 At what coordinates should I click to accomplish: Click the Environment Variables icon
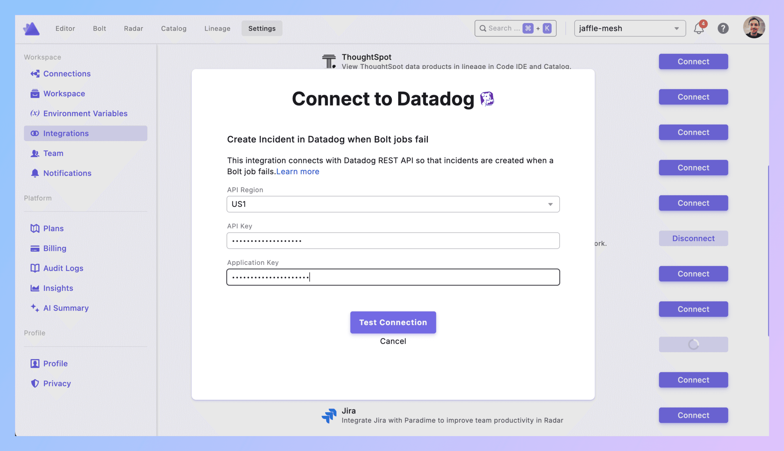point(35,113)
